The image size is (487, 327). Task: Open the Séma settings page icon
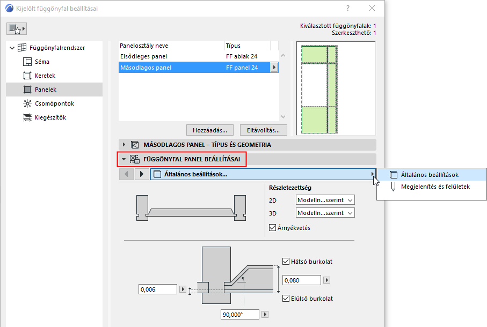tap(27, 62)
